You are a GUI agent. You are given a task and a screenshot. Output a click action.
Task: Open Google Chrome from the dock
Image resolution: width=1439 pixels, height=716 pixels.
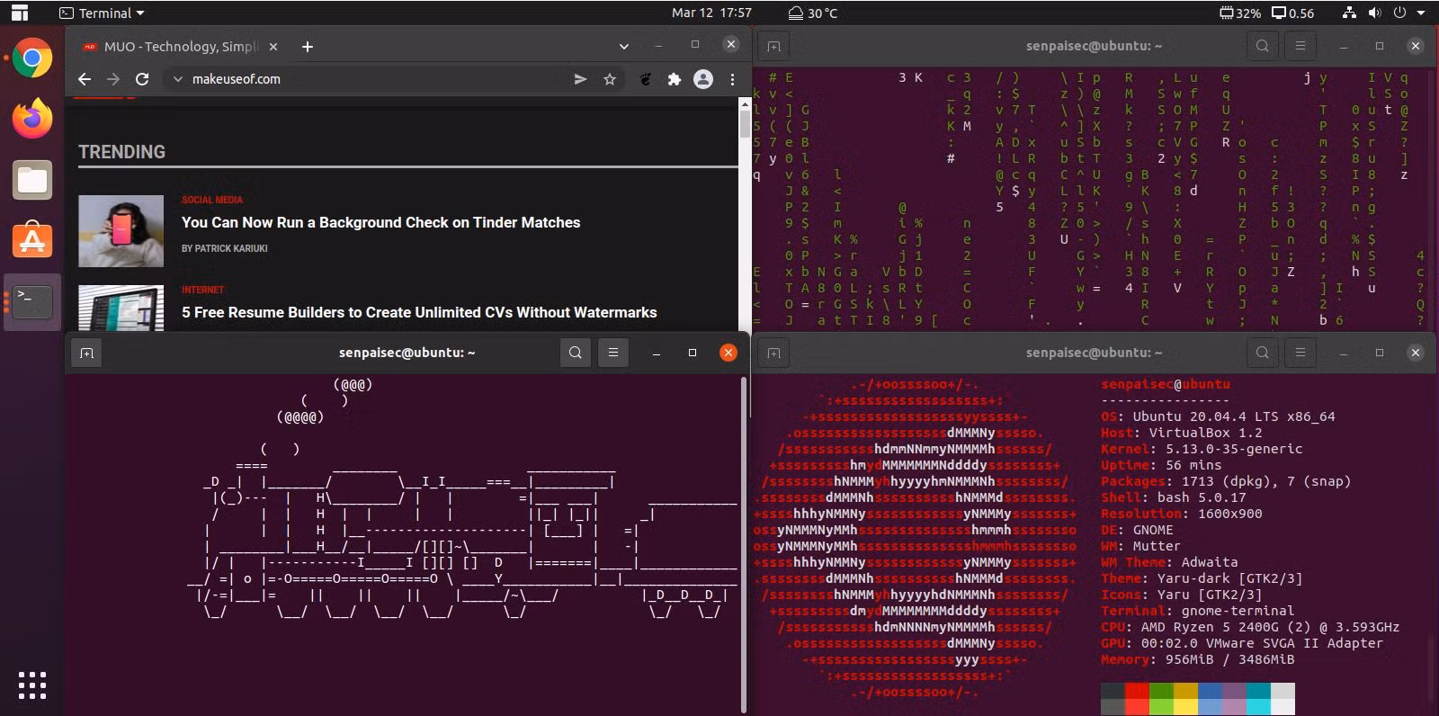click(x=32, y=59)
